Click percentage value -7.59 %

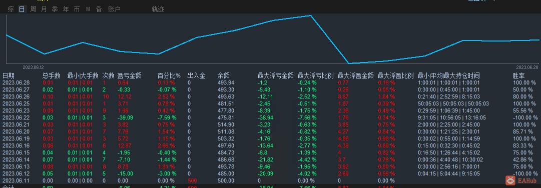tap(167, 117)
